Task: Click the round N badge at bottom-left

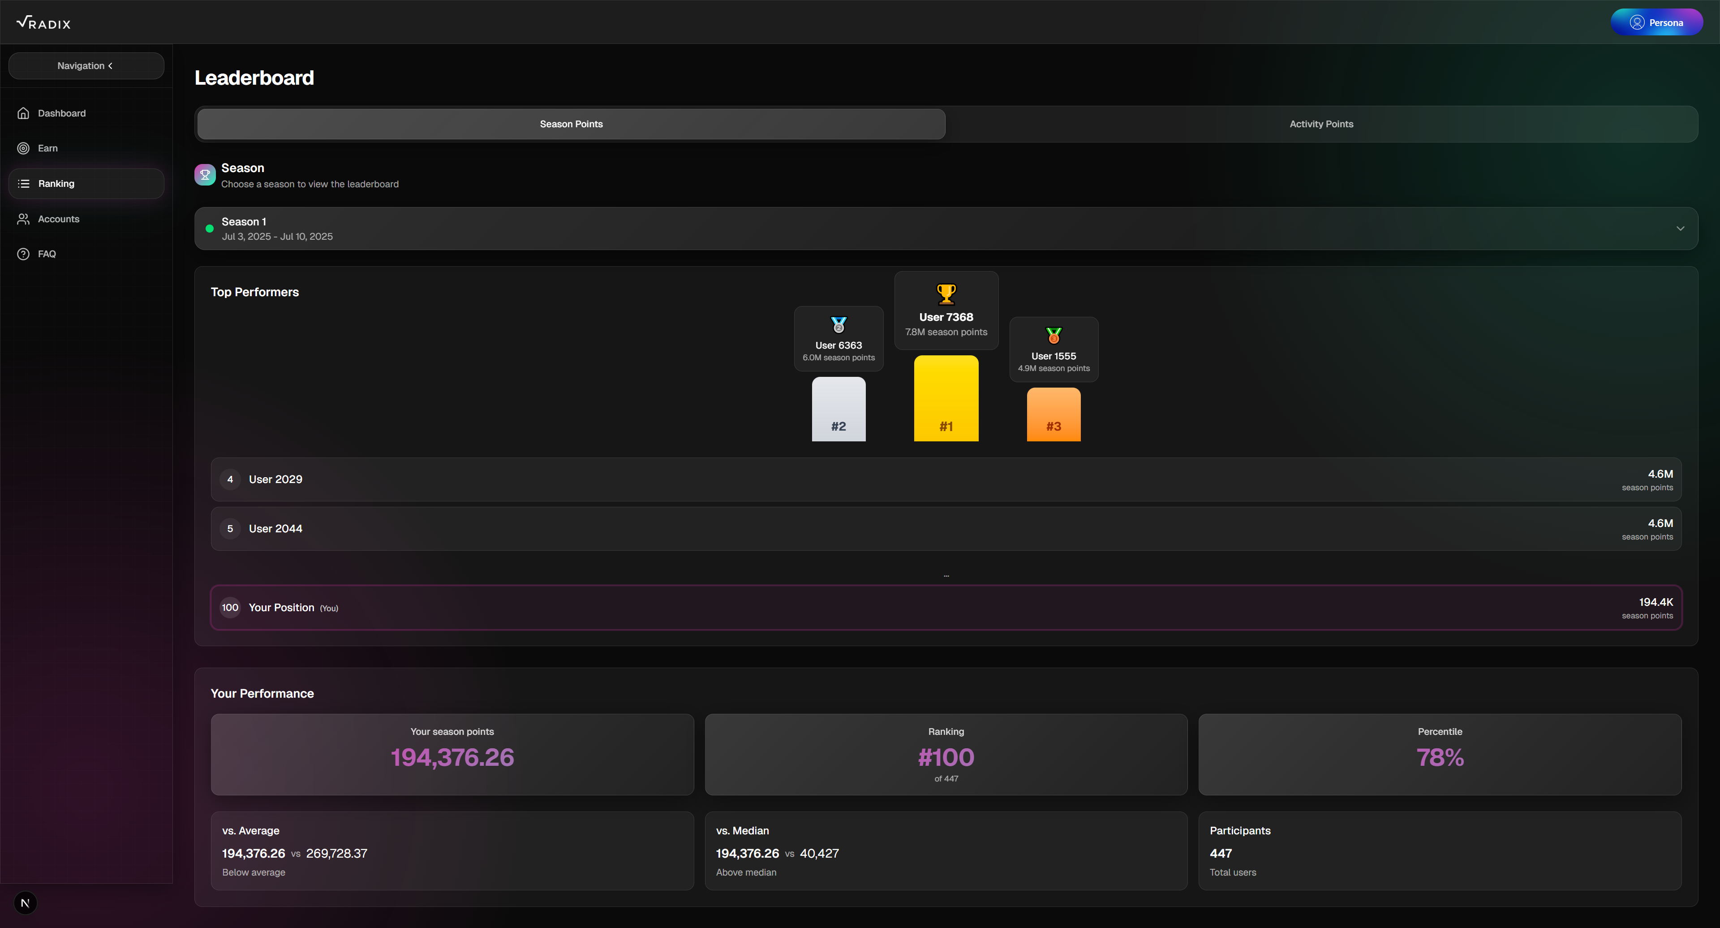Action: tap(26, 903)
